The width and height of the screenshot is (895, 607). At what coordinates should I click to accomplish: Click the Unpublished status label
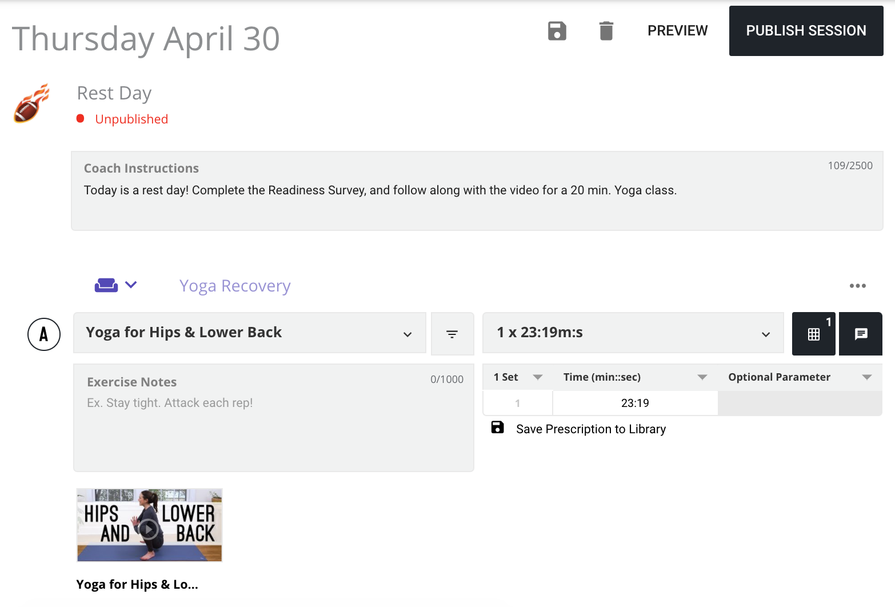[131, 119]
